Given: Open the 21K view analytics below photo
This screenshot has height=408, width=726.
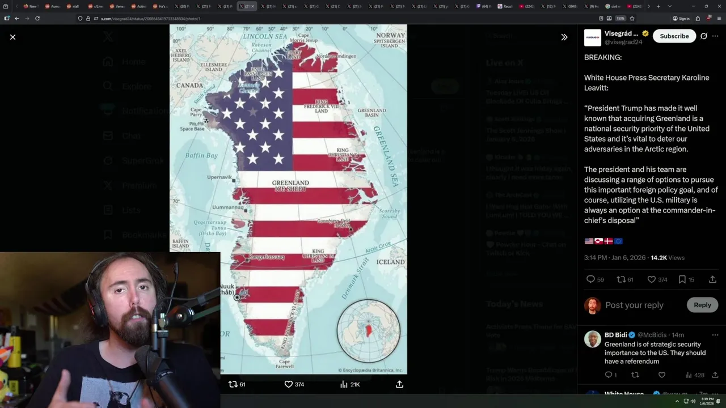Looking at the screenshot, I should [349, 384].
